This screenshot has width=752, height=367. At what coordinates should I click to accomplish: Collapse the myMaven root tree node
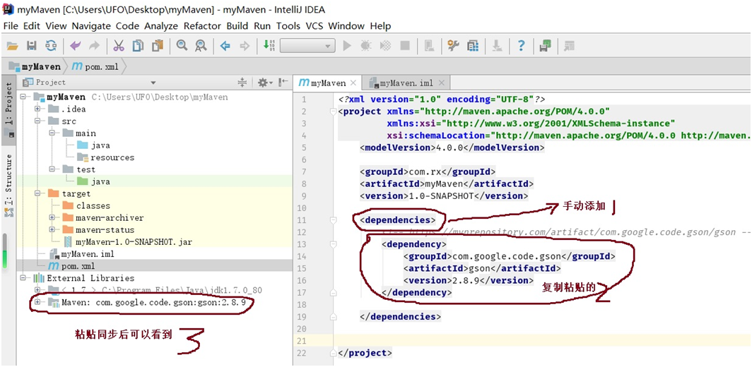[23, 97]
